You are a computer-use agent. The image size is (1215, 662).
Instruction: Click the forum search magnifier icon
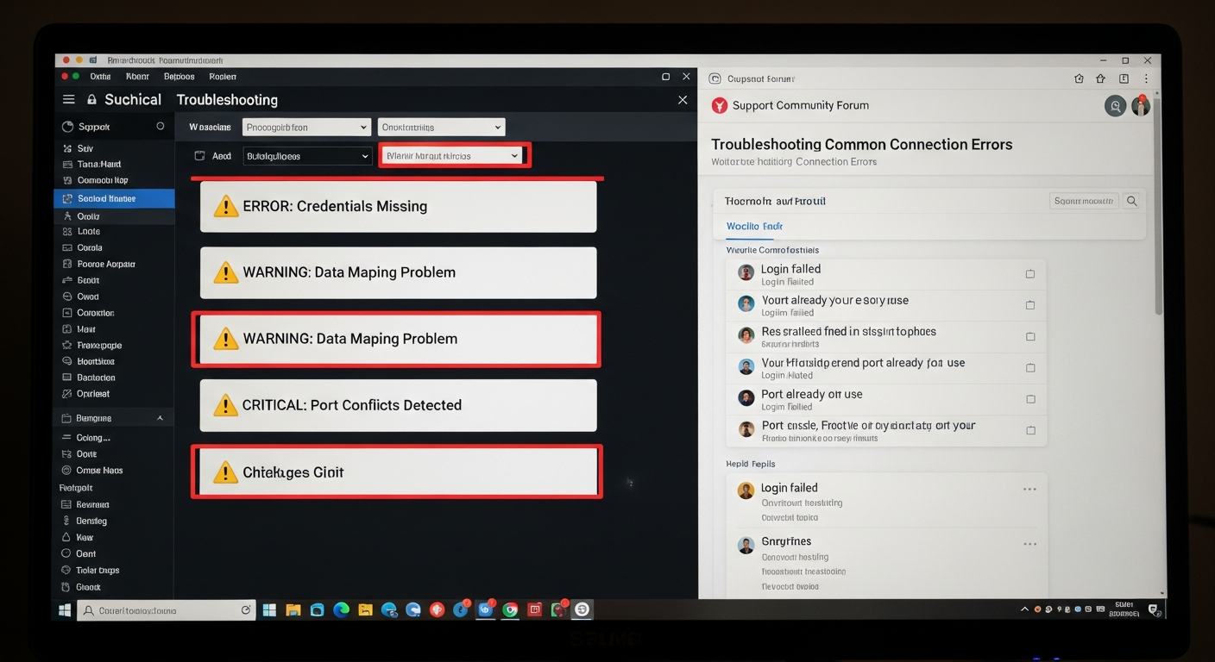[1131, 201]
